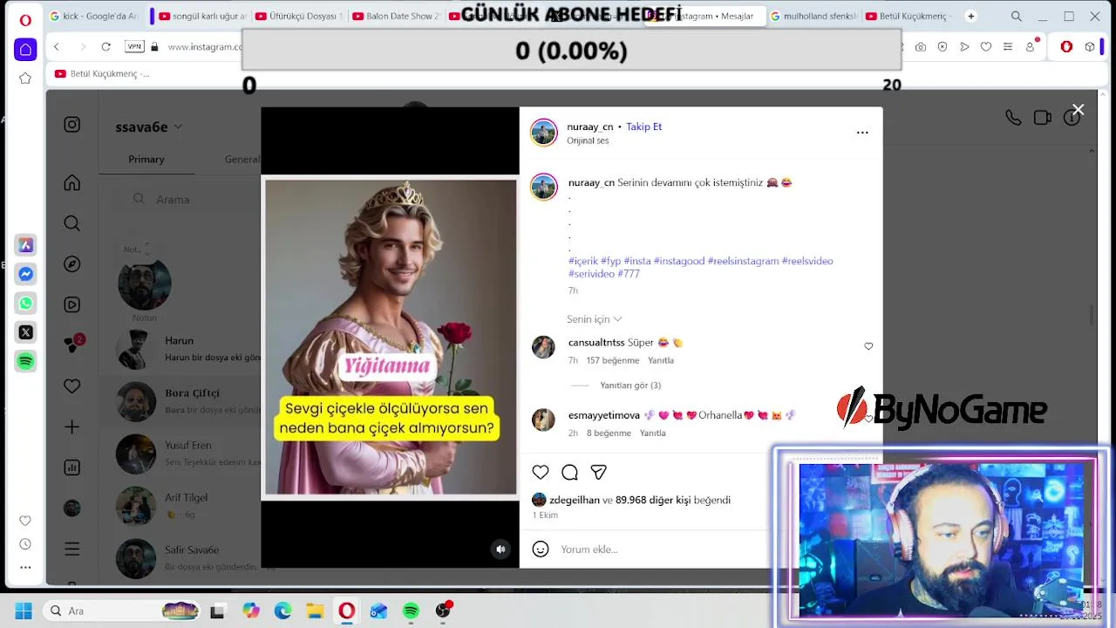
Task: Click the Opera menu logo
Action: tap(25, 19)
